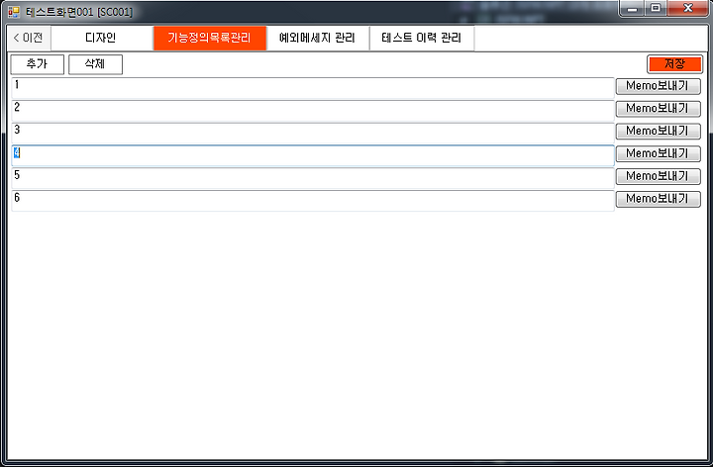Image resolution: width=713 pixels, height=467 pixels.
Task: Focus the text field containing 5
Action: (x=313, y=178)
